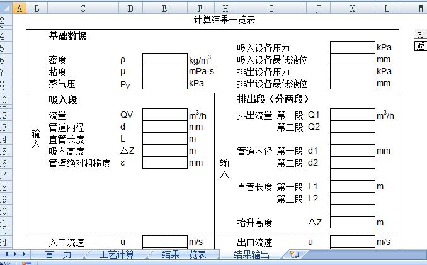Image resolution: width=427 pixels, height=265 pixels.
Task: Select row 18 header
Action: 6,187
